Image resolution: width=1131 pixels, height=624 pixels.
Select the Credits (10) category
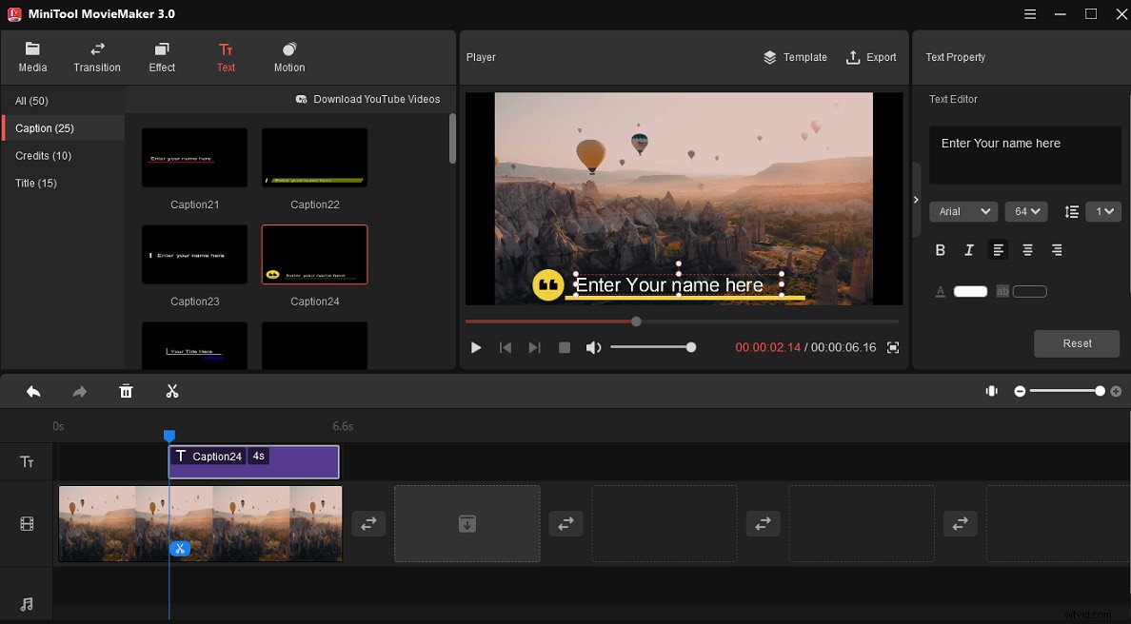point(43,156)
